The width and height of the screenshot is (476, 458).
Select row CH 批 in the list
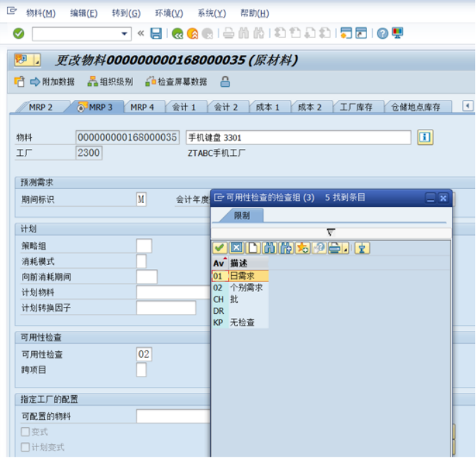[240, 299]
